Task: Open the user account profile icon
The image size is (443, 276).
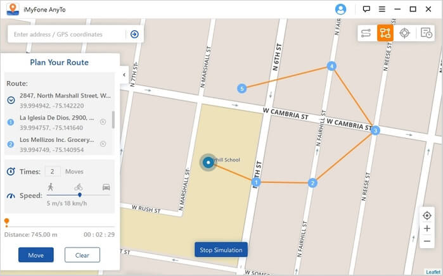Action: tap(340, 9)
